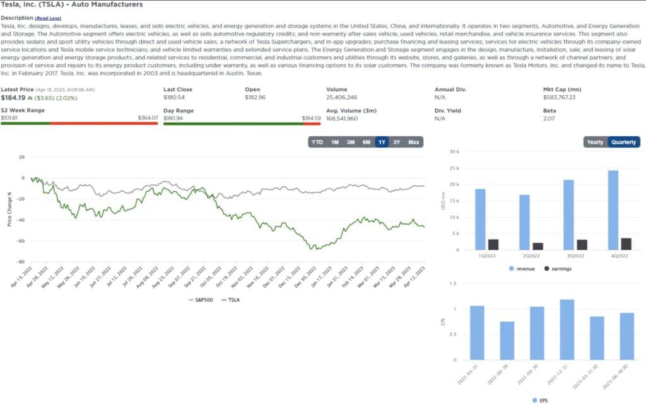Click the 1Q2022 revenue bar

pos(480,220)
